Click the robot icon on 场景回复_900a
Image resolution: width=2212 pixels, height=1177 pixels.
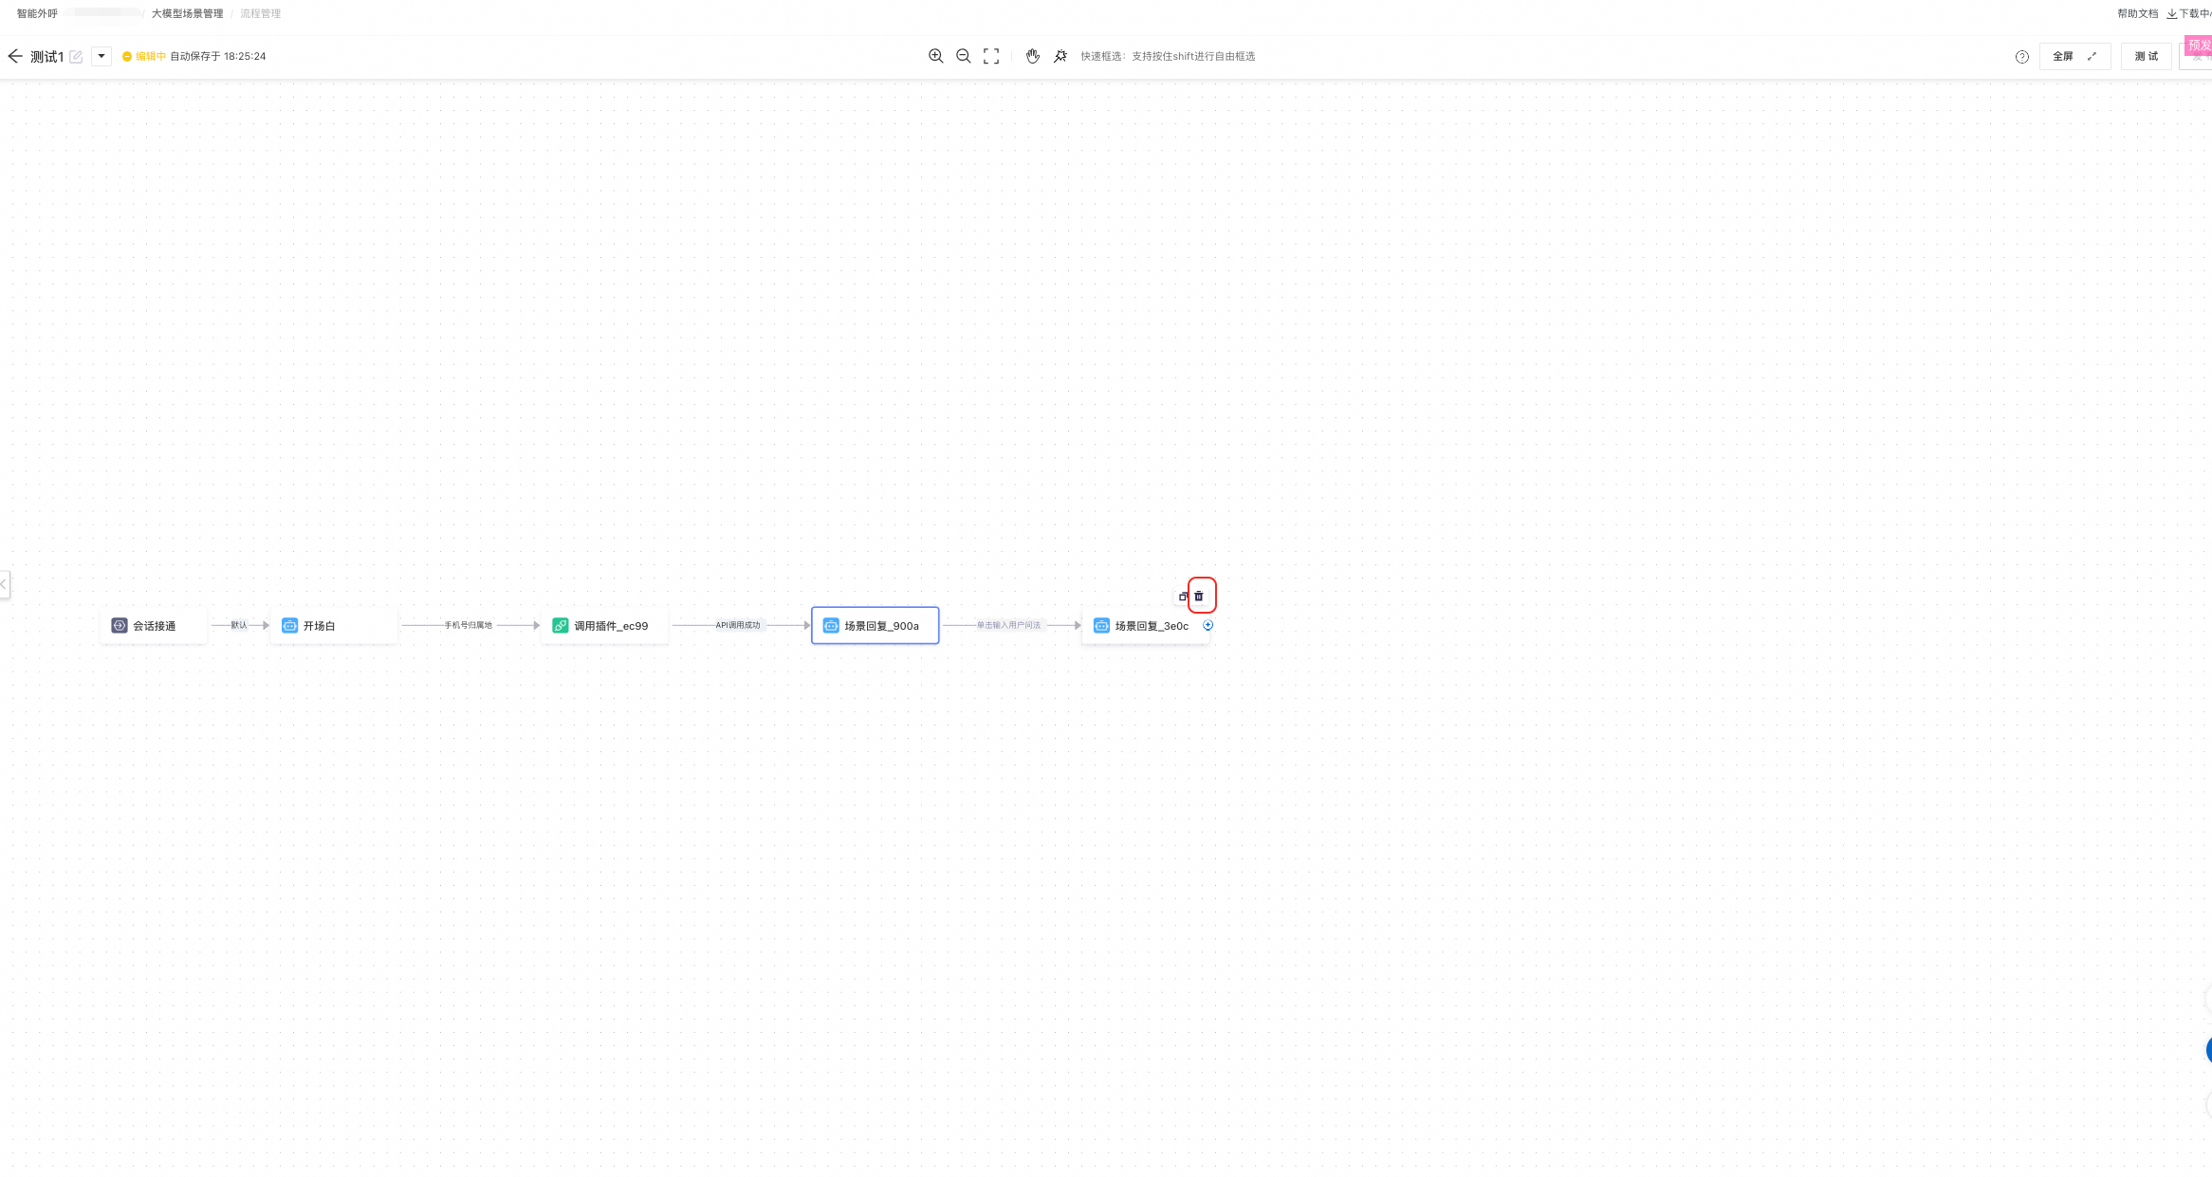pyautogui.click(x=831, y=626)
